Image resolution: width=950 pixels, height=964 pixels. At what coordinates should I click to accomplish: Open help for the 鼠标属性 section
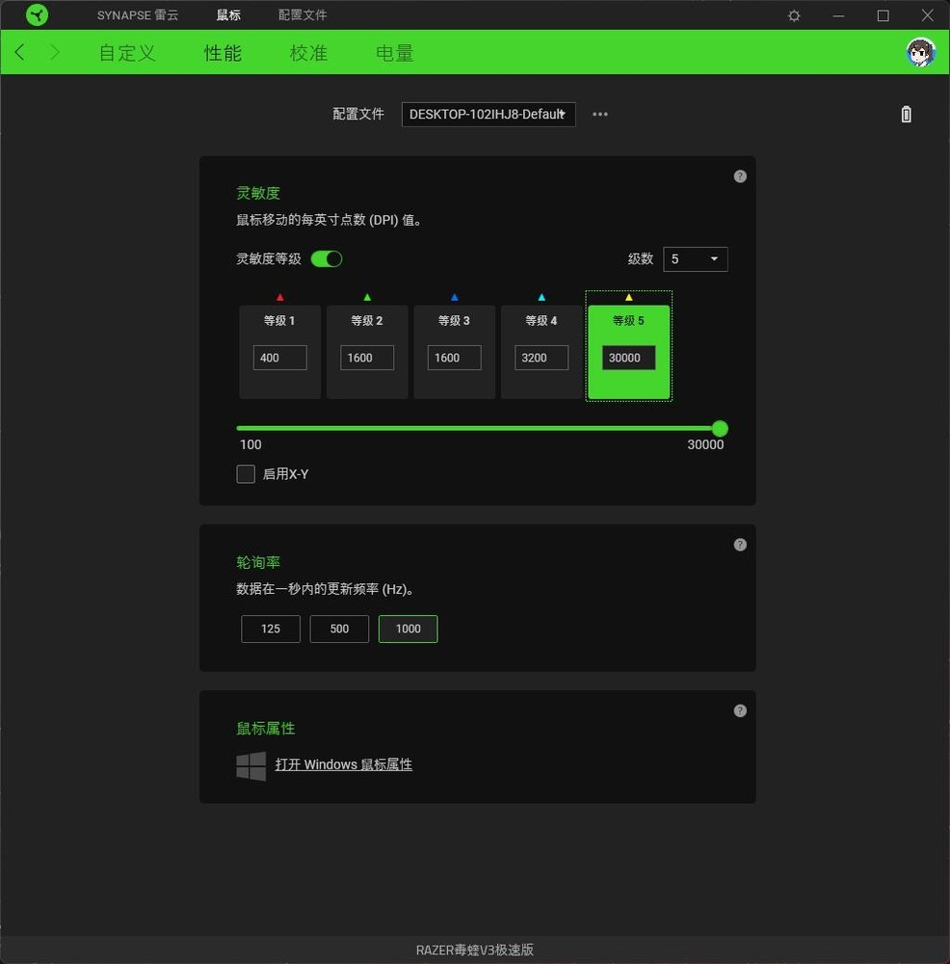click(x=740, y=710)
